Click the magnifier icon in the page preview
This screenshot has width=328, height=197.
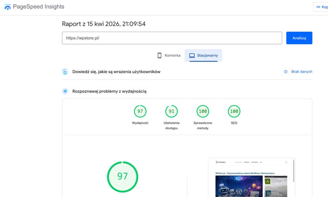(286, 162)
